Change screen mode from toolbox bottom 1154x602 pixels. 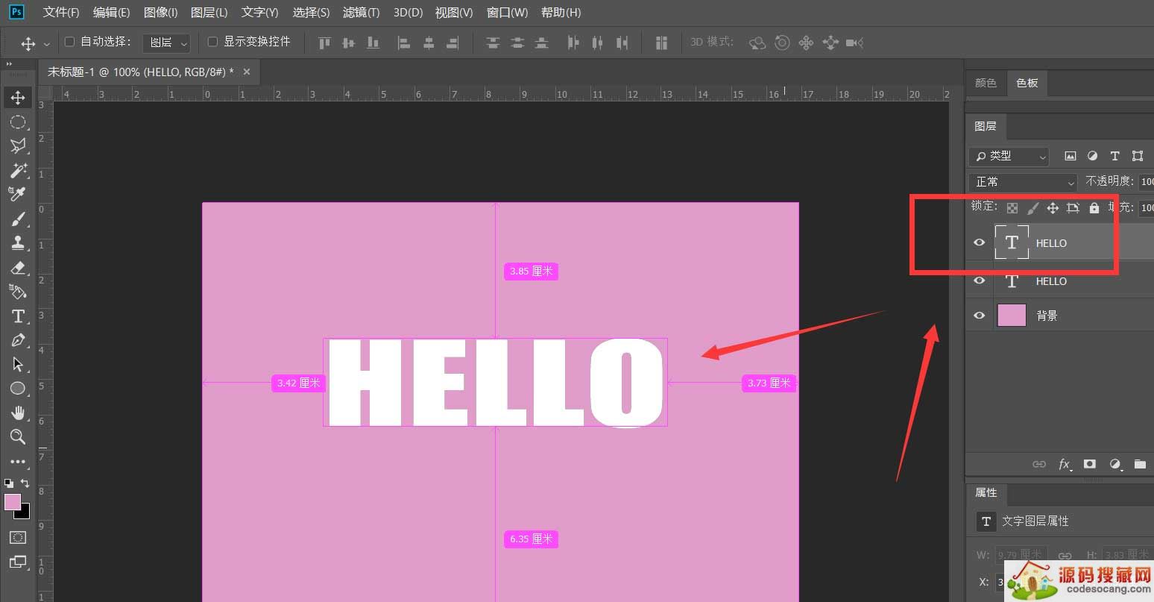coord(18,562)
